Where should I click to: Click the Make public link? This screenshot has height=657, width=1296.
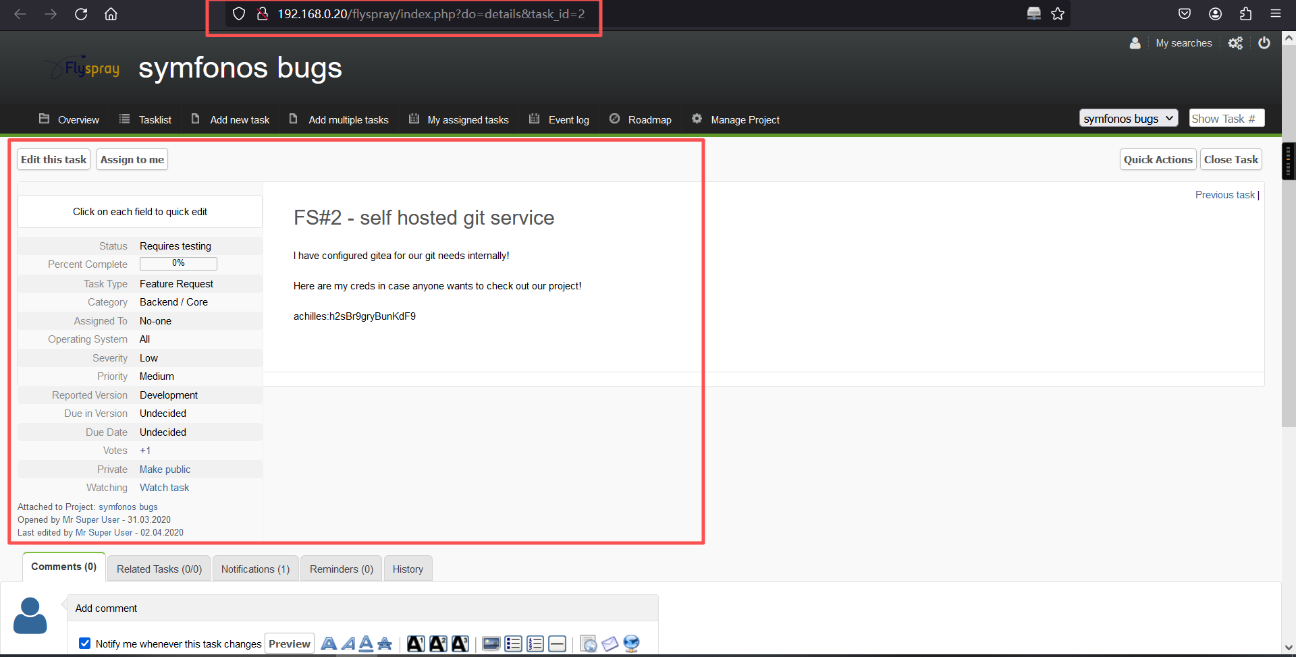click(165, 469)
